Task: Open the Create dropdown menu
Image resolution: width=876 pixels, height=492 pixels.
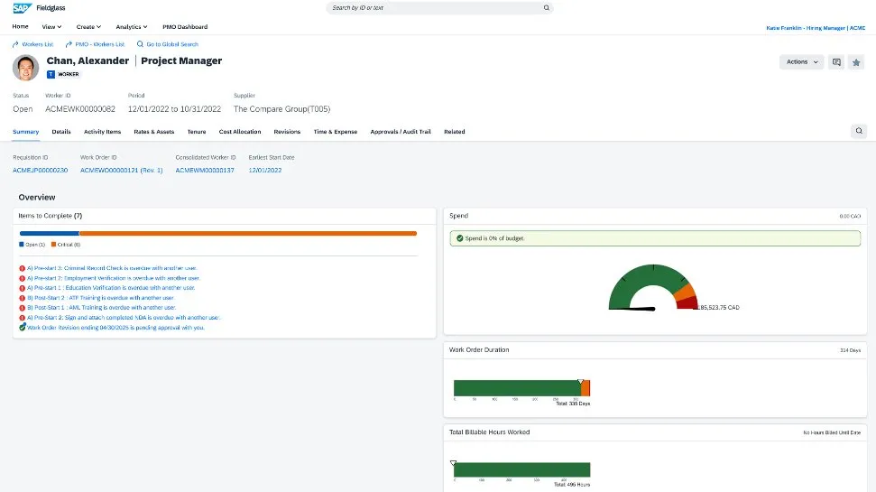Action: 88,27
